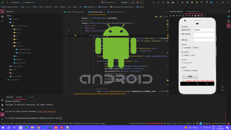Select the FHD resolution radio button

coord(183,63)
